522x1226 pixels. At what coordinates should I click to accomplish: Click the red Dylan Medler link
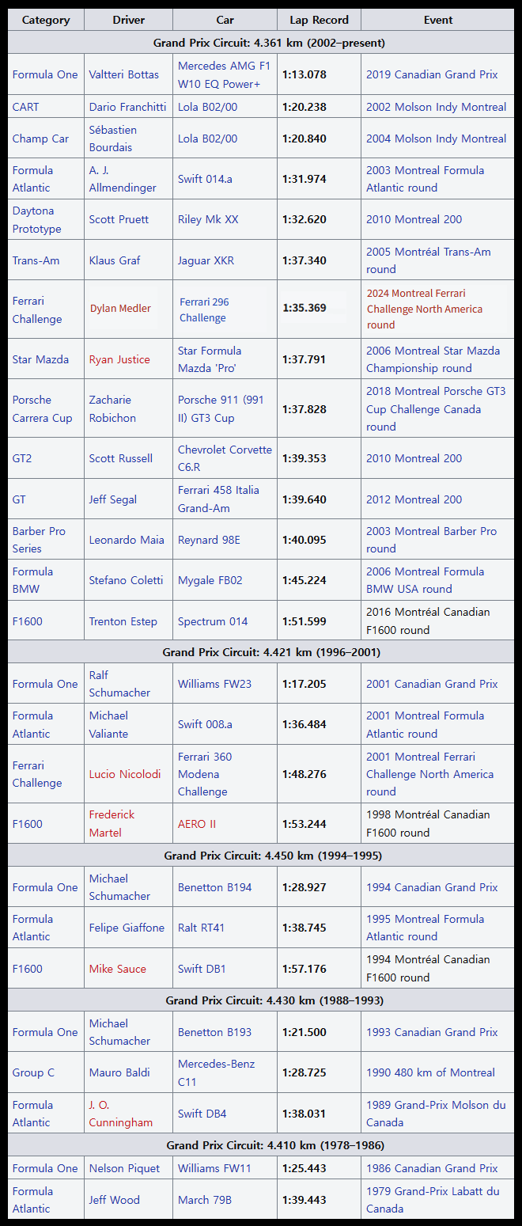click(x=120, y=309)
